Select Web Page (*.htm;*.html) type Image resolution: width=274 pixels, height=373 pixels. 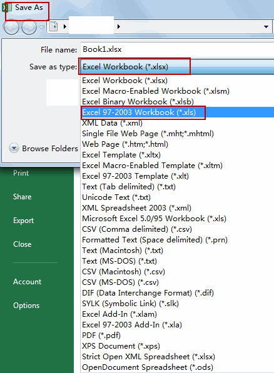click(178, 144)
